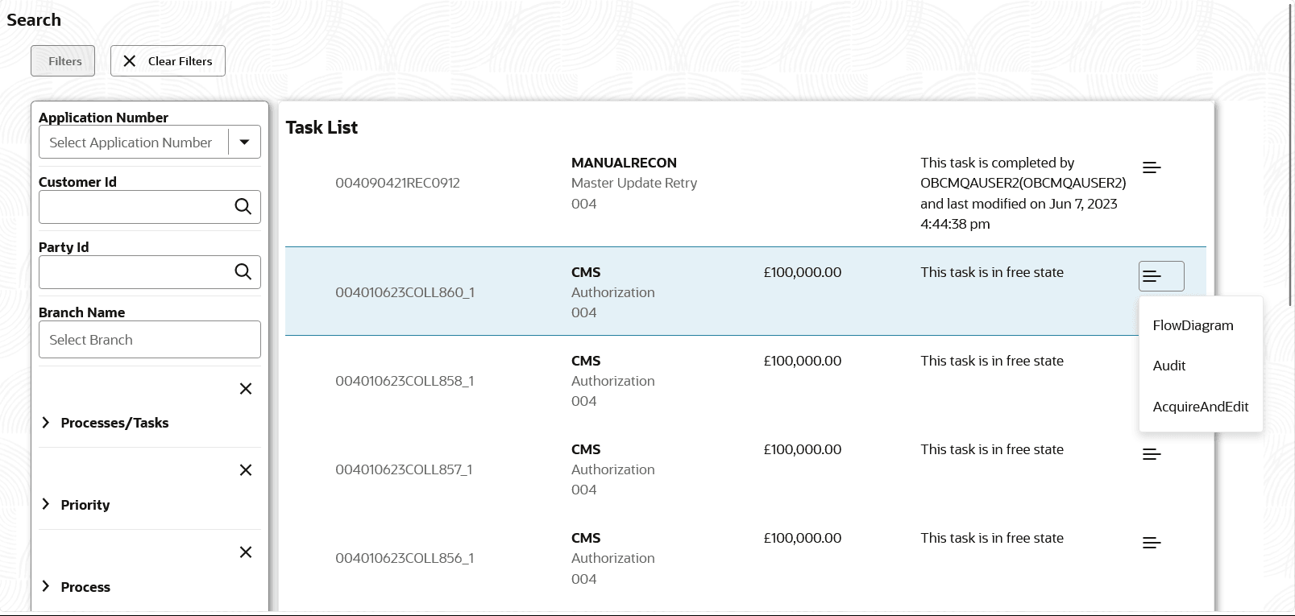1295x616 pixels.
Task: Clear the Priority filter with its X
Action: (246, 470)
